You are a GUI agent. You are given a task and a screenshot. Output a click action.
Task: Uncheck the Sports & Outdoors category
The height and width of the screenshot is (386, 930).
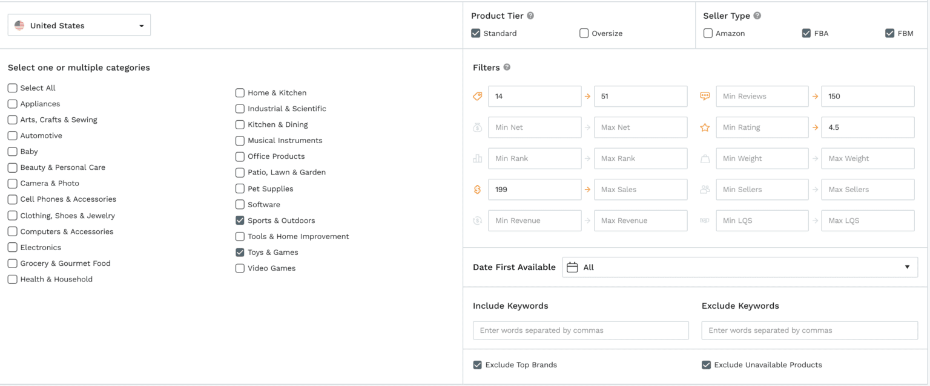click(x=240, y=220)
